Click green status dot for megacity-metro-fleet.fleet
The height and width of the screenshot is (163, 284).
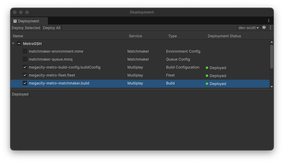[x=207, y=76]
